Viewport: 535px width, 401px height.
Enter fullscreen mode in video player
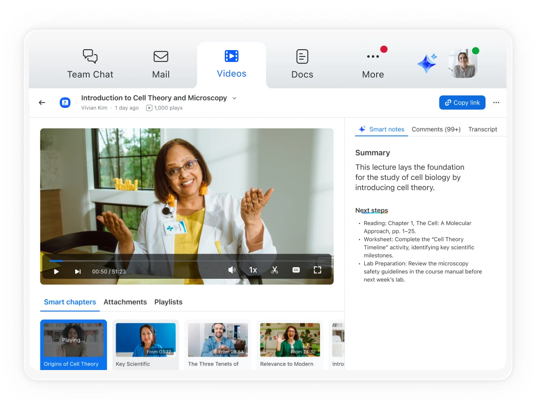317,270
